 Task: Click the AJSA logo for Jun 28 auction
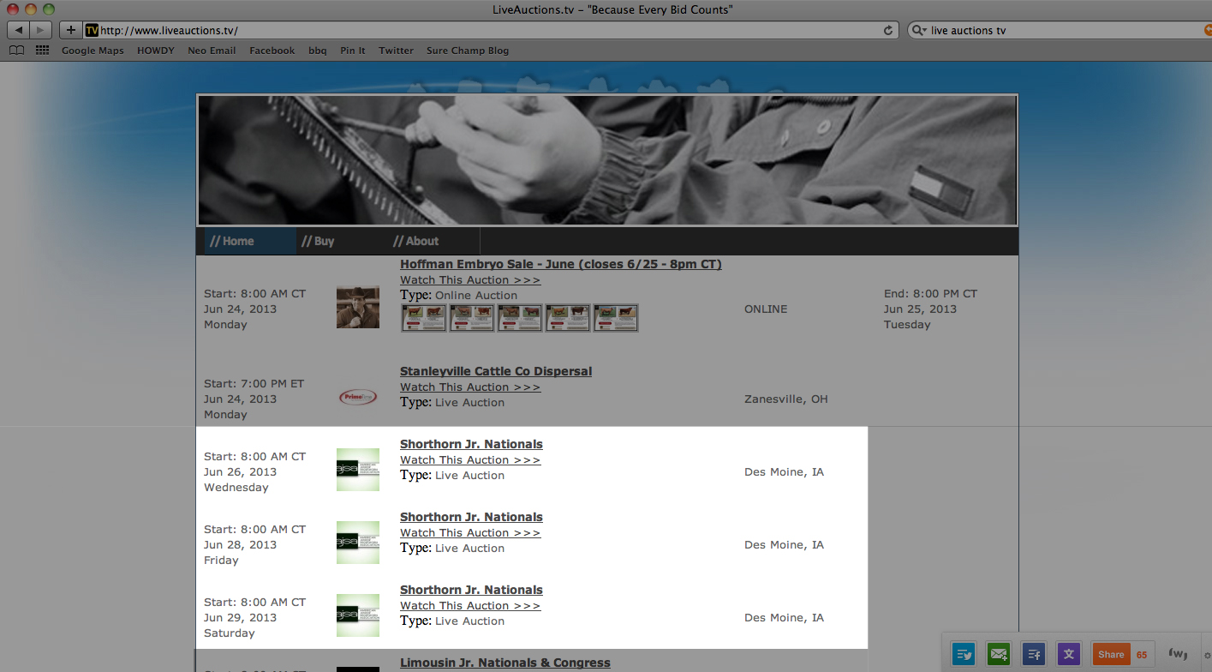[358, 543]
